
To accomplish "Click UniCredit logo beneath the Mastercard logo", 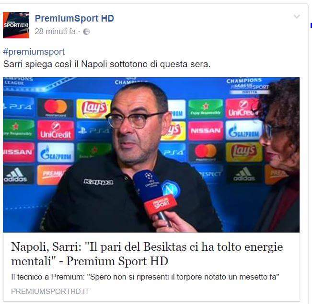I will (x=56, y=130).
